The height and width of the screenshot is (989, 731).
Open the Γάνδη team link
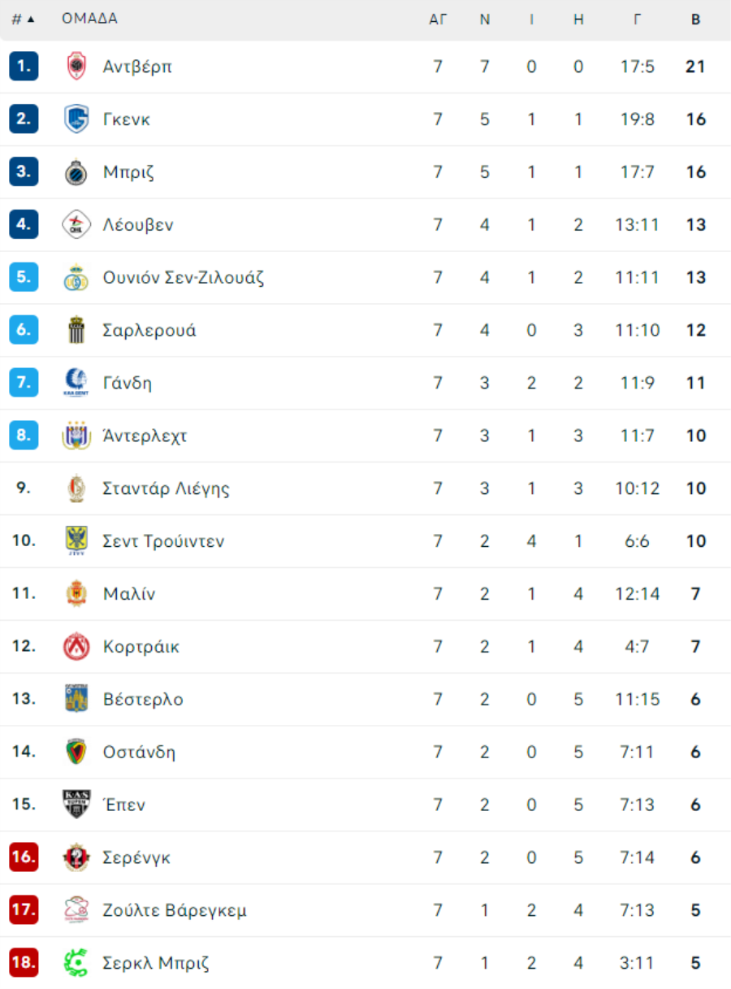(127, 383)
